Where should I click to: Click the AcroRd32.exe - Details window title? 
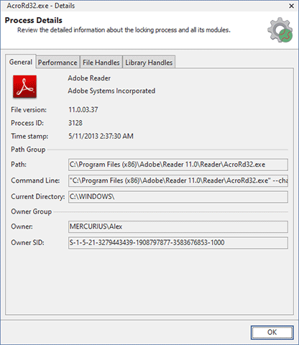click(41, 6)
